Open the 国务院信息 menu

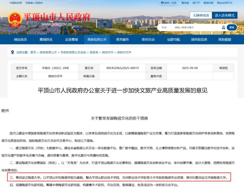pos(199,40)
